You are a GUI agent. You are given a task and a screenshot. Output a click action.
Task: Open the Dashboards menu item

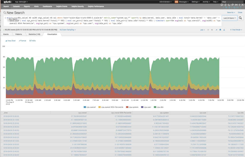click(47, 6)
